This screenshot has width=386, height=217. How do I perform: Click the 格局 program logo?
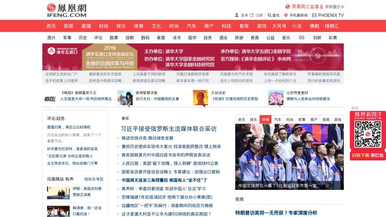click(49, 99)
